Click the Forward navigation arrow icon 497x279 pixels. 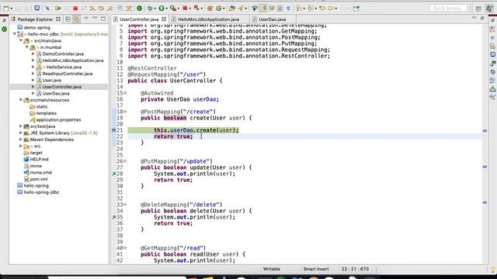pos(342,9)
